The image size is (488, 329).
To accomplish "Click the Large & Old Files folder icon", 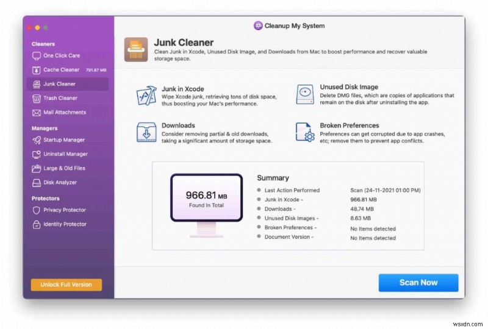I will tap(37, 169).
